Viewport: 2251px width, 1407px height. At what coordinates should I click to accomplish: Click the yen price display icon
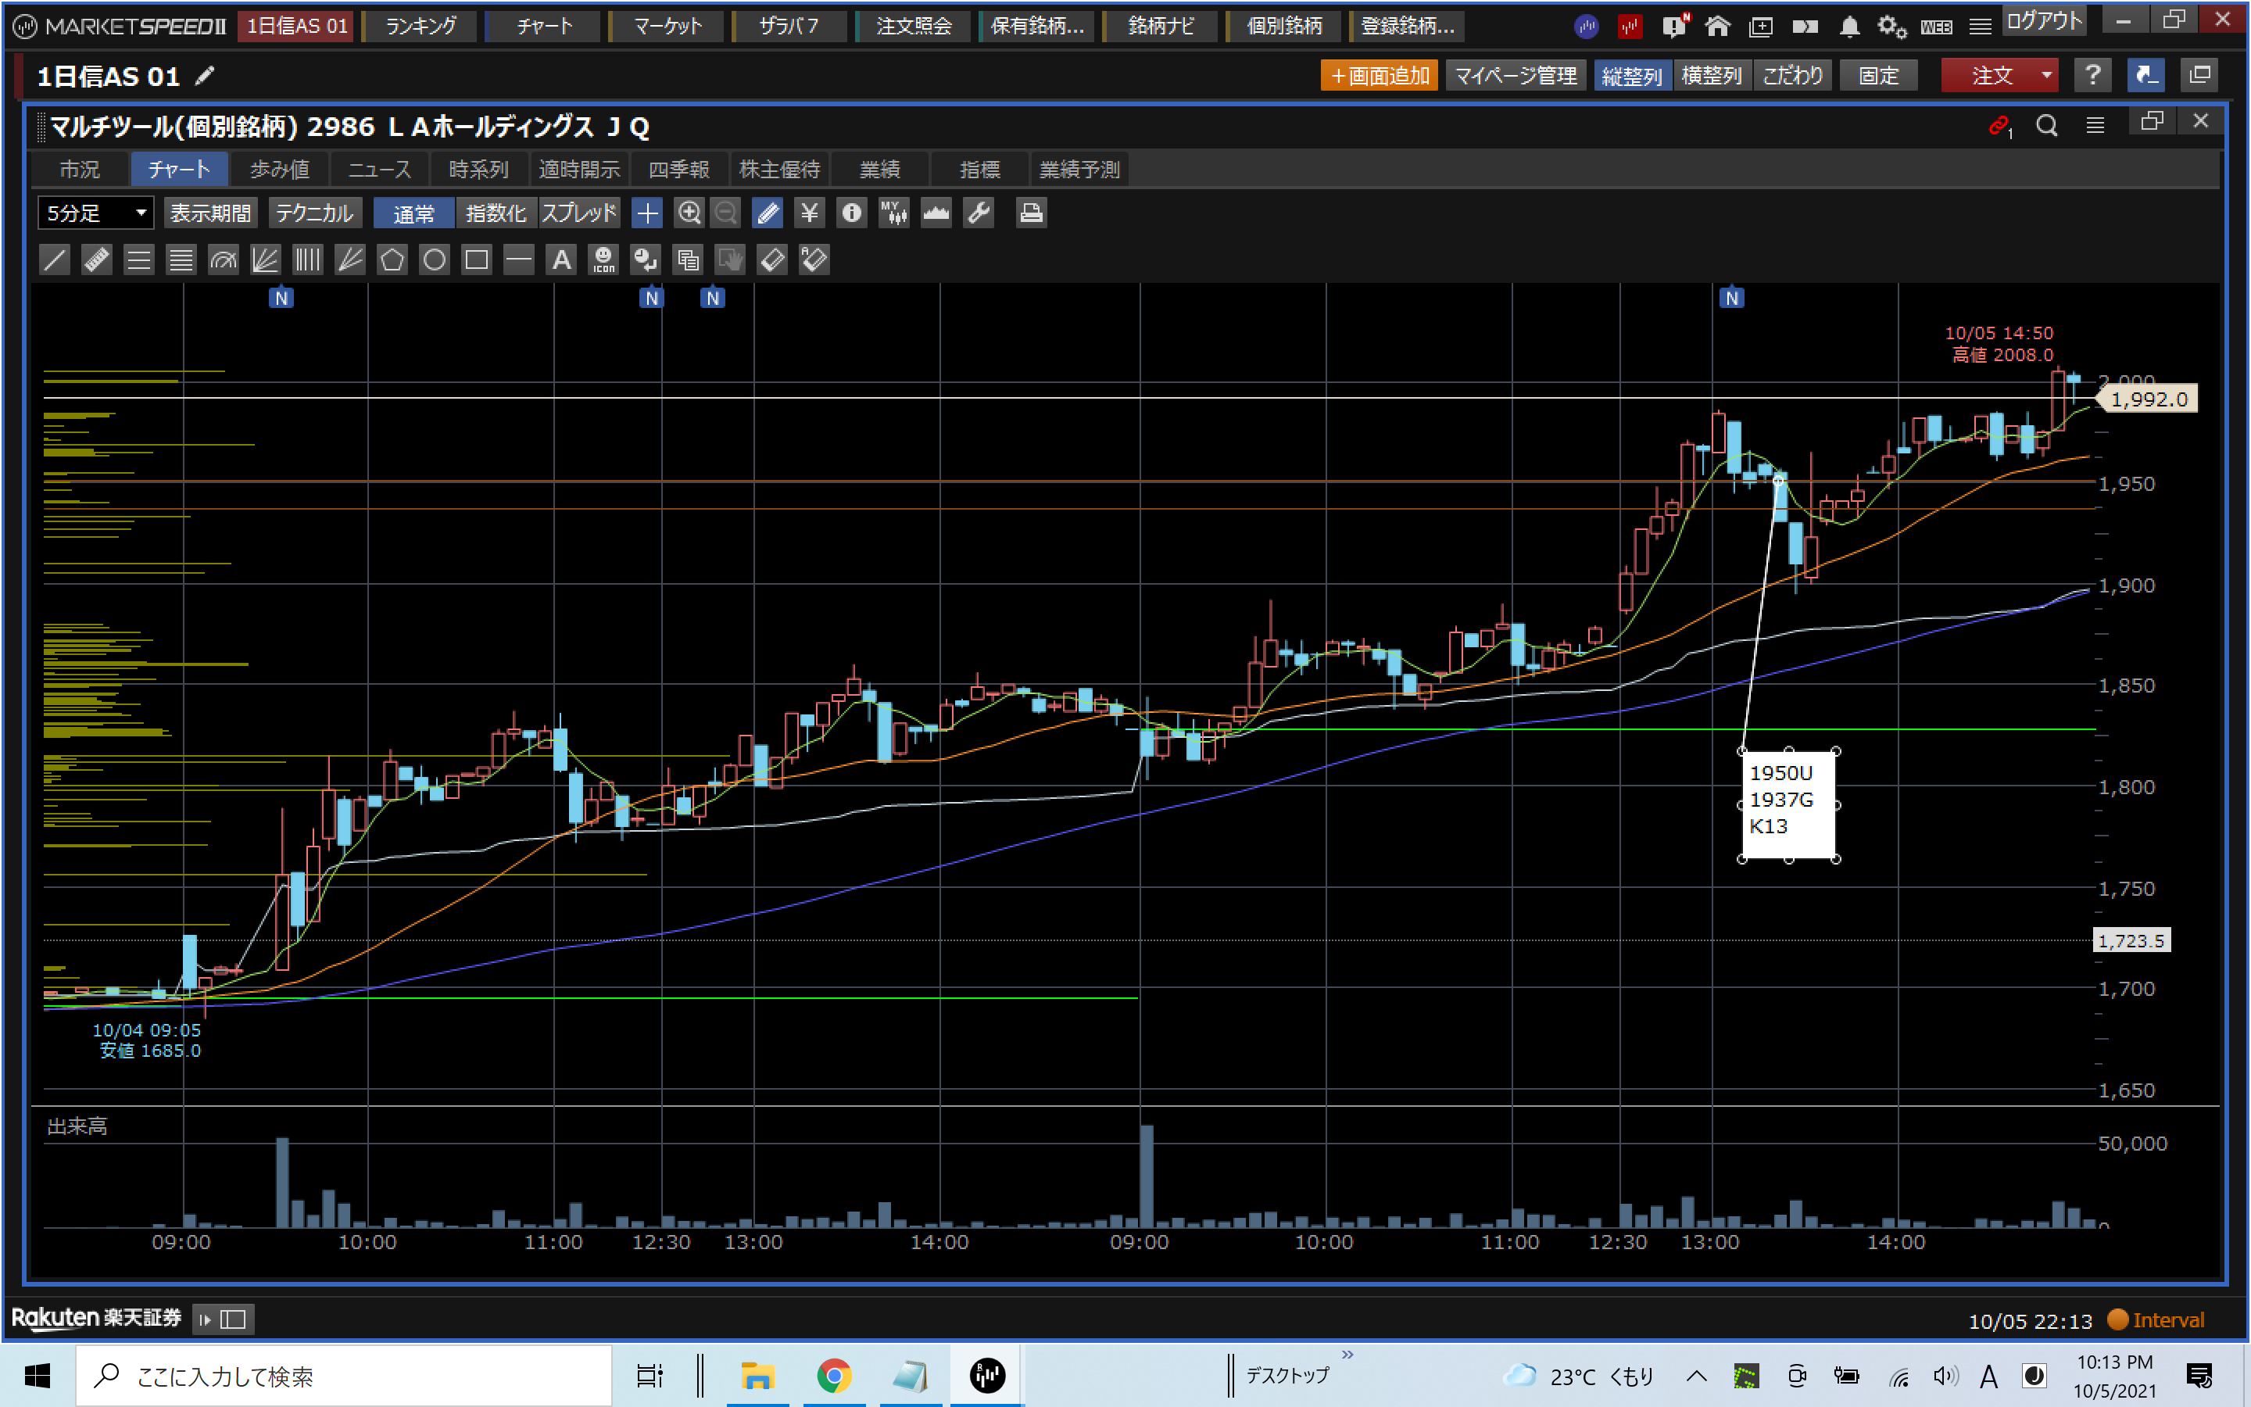pos(809,213)
